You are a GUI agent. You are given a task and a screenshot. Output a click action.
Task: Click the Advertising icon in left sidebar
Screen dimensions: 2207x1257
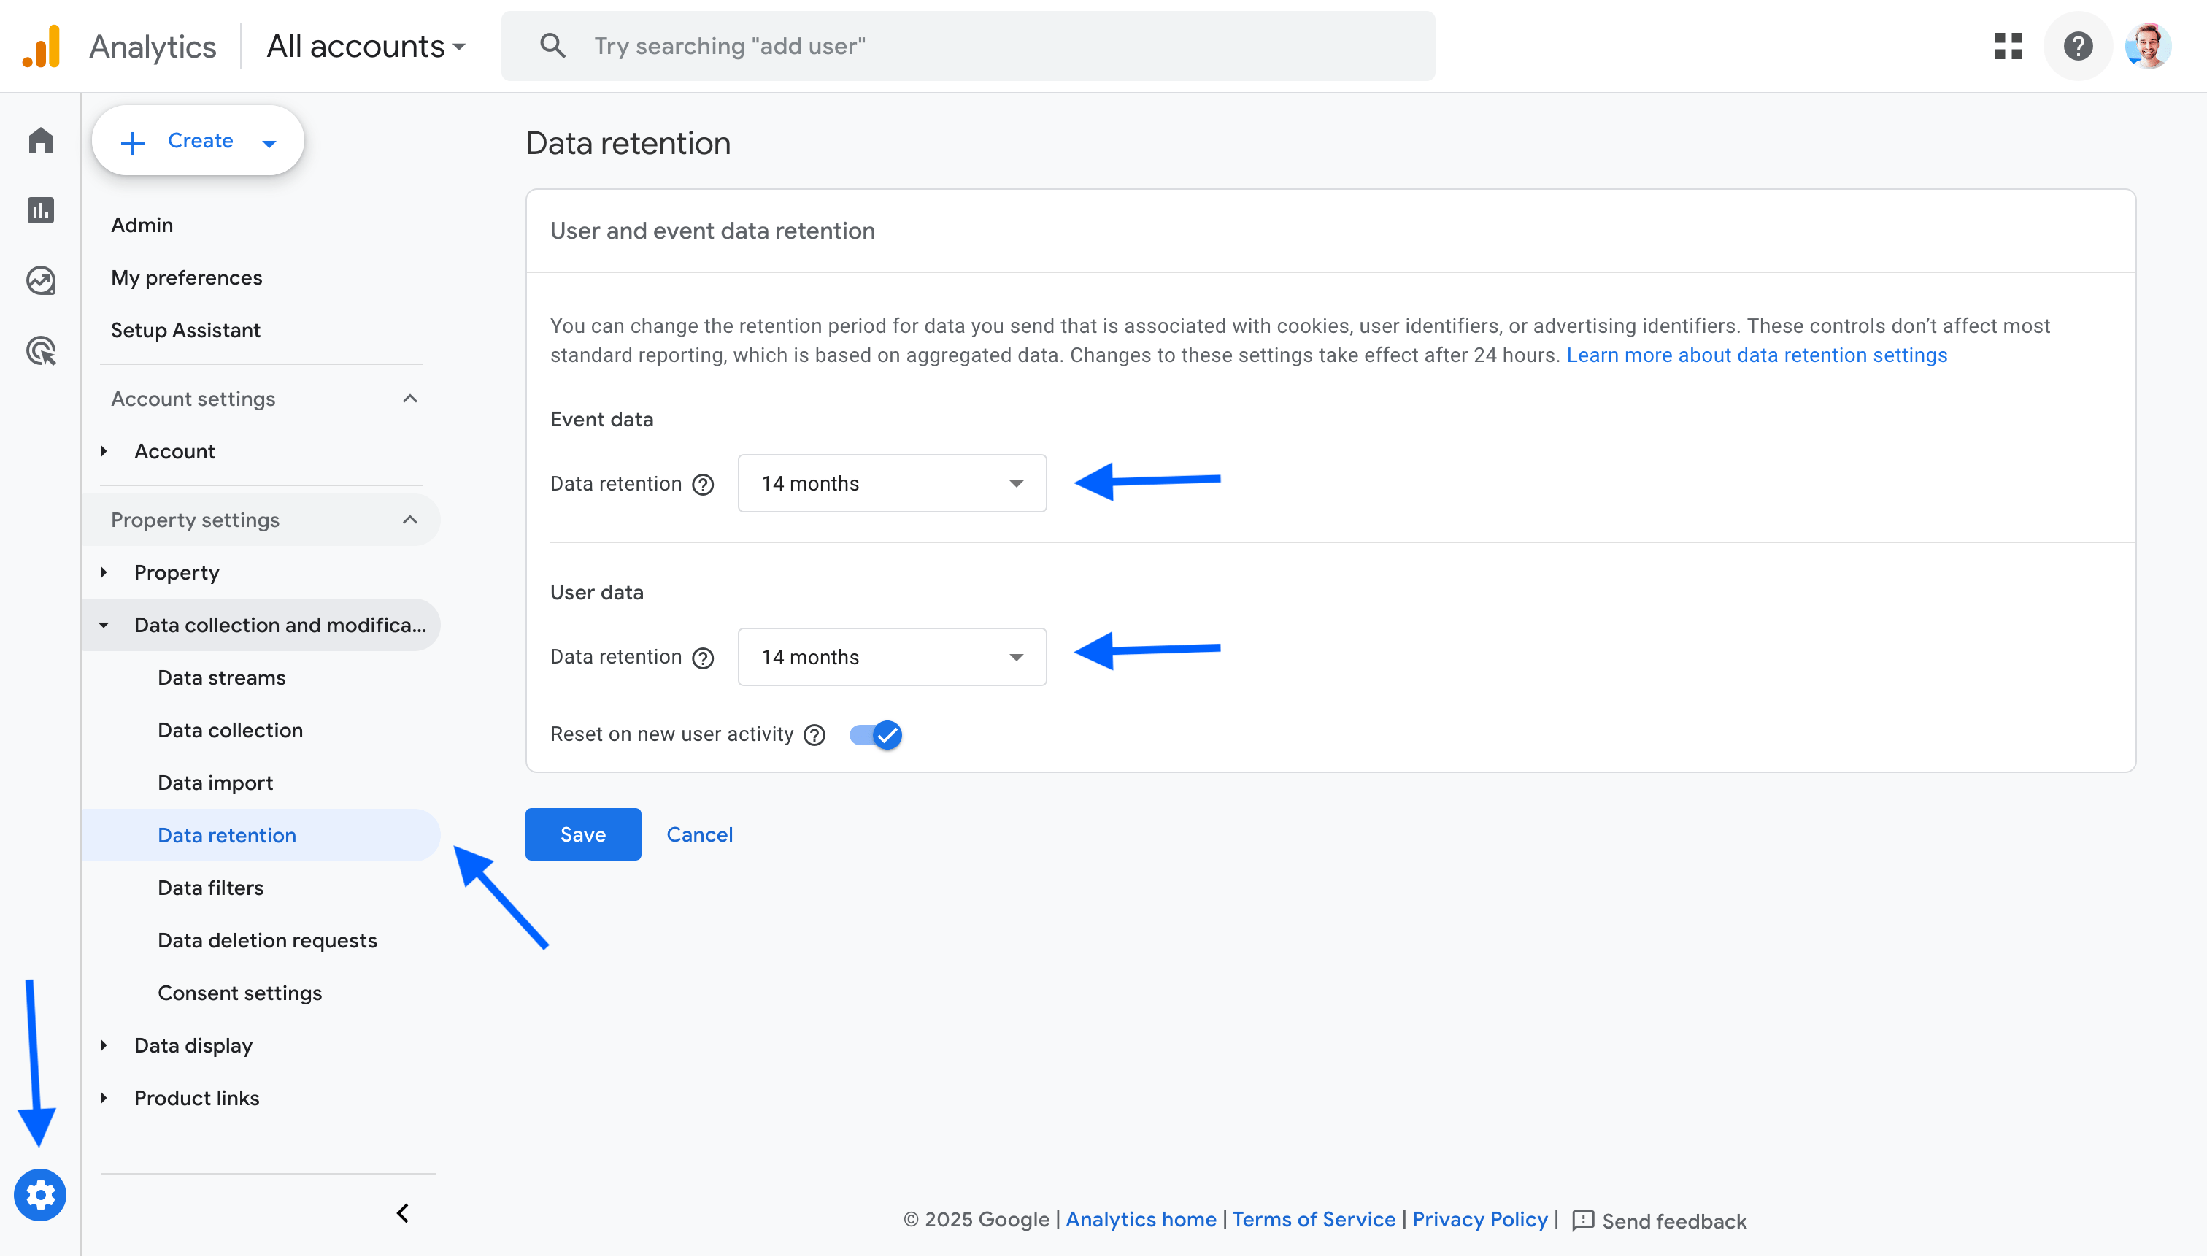click(41, 350)
